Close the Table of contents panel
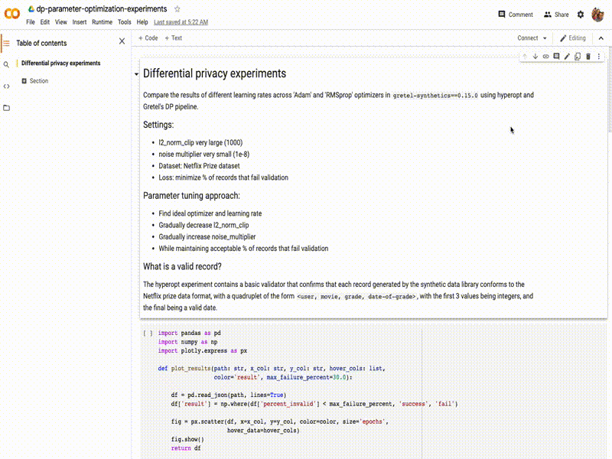 coord(122,41)
